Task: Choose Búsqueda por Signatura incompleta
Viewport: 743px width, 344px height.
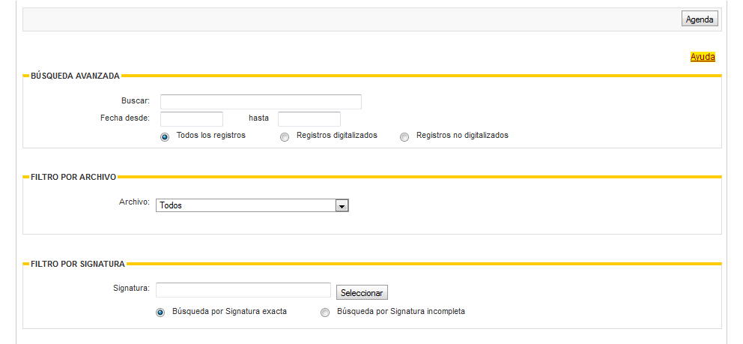Action: [325, 313]
